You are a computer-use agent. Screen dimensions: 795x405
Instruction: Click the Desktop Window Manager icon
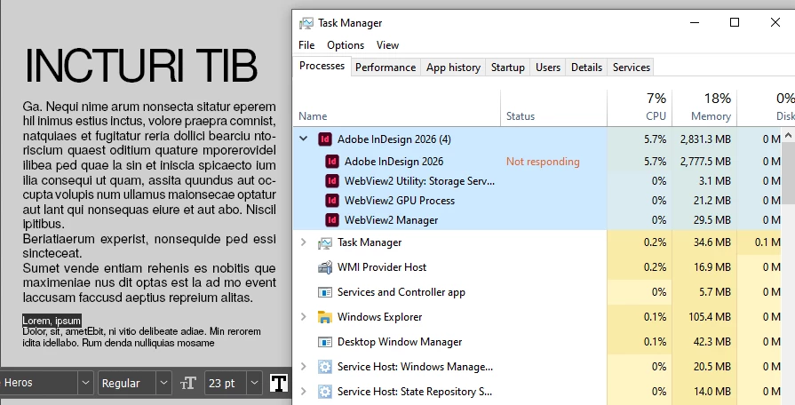[x=324, y=342]
